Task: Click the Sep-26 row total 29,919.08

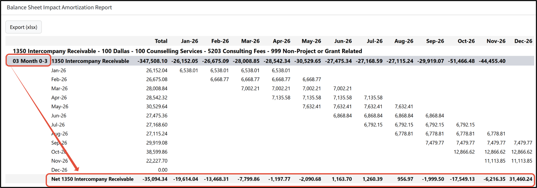Action: tap(157, 143)
